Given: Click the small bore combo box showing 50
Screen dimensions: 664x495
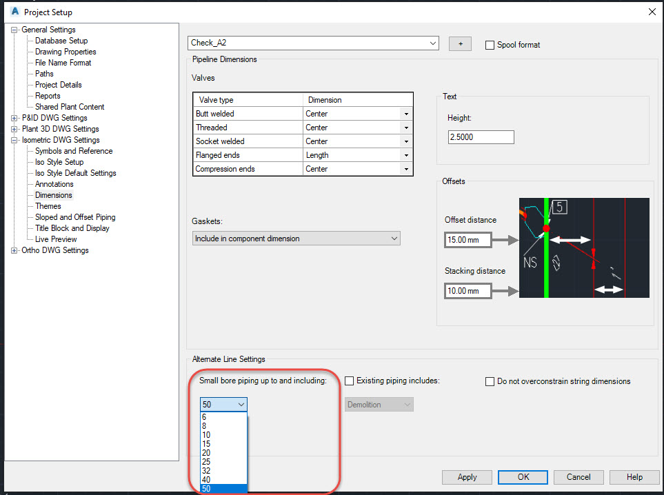Looking at the screenshot, I should [x=223, y=405].
